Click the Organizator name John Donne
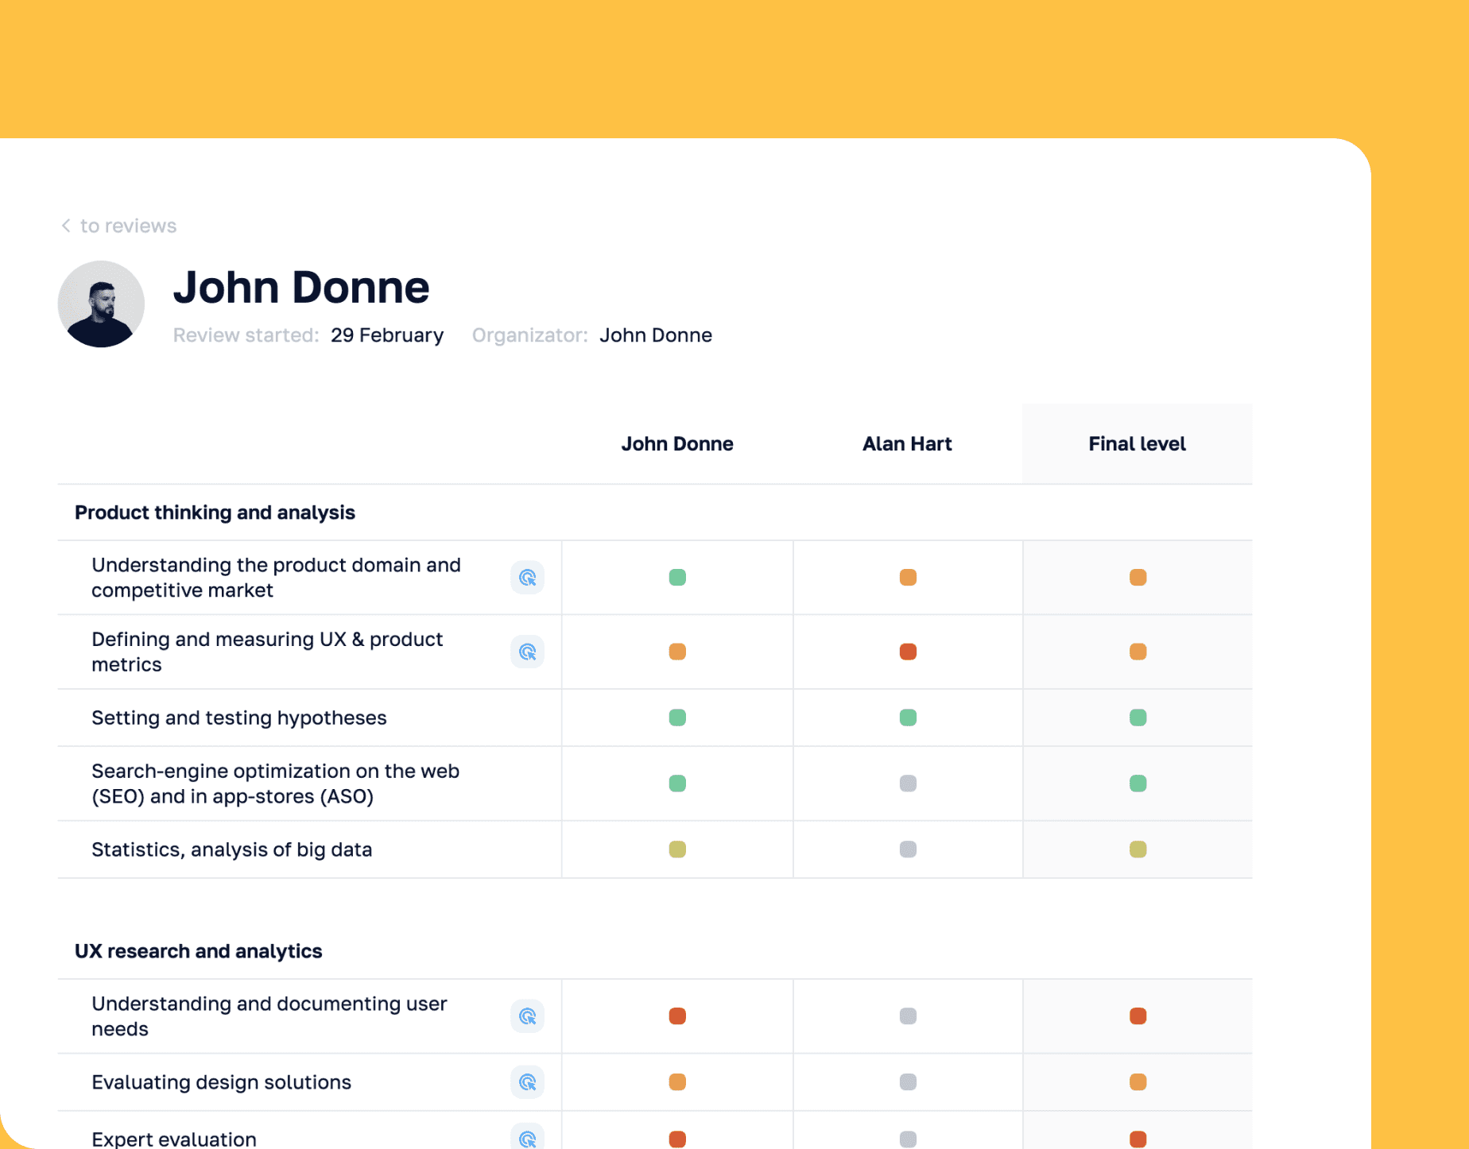 (x=656, y=335)
